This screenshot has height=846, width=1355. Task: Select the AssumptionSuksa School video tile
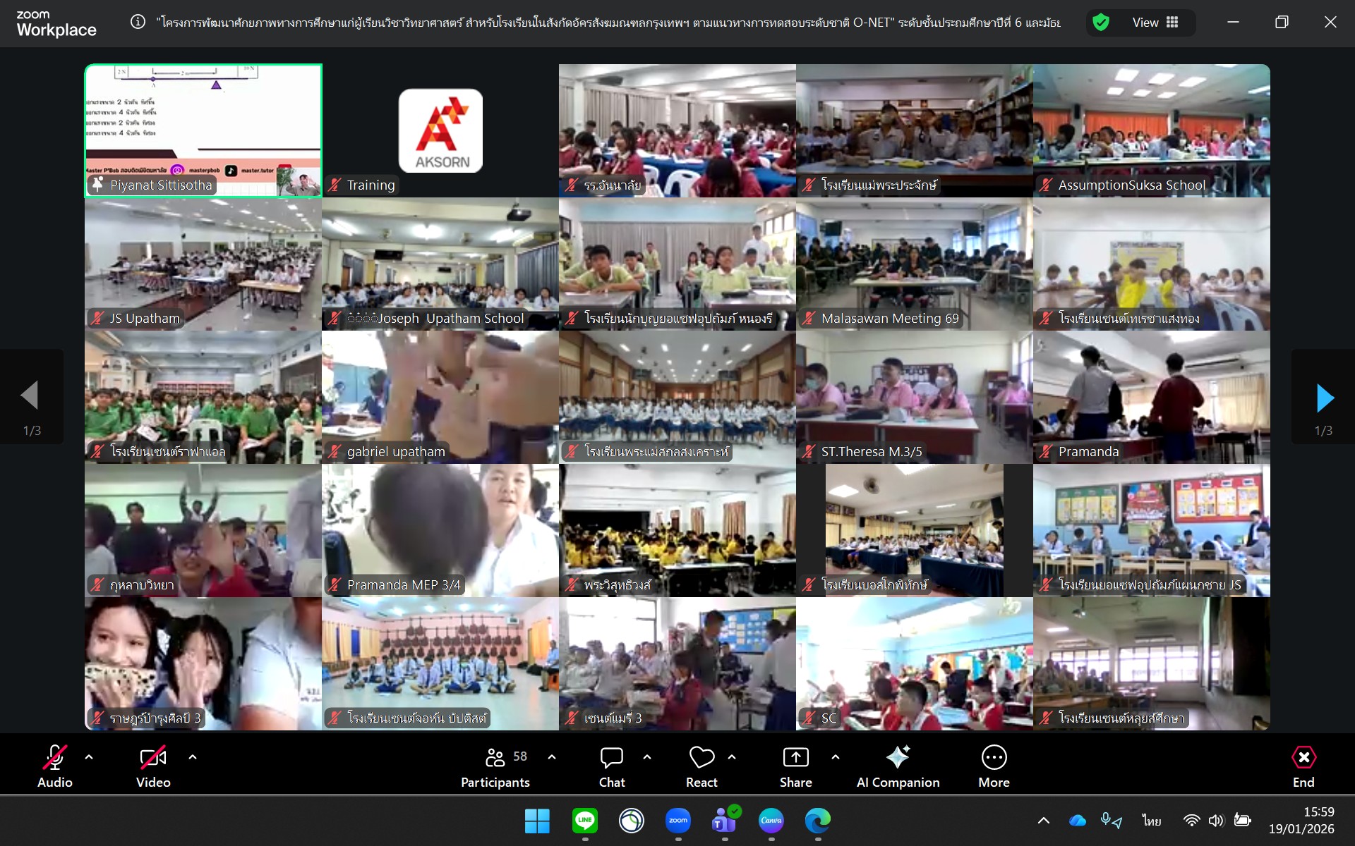pos(1152,130)
